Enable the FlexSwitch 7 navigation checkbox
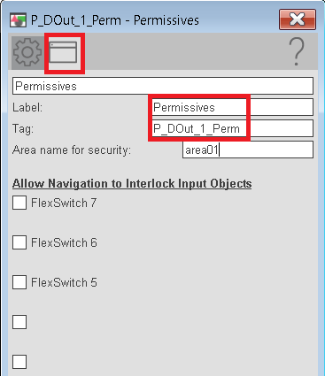The height and width of the screenshot is (376, 325). [x=19, y=203]
